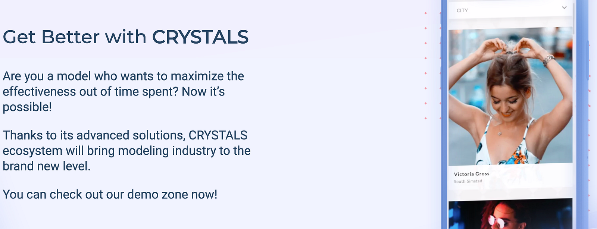Screen dimensions: 597x229
Task: Click the Get Better with CRYSTALS heading
Action: 126,37
